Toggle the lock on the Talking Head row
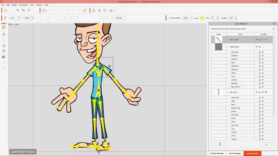 click(x=260, y=47)
